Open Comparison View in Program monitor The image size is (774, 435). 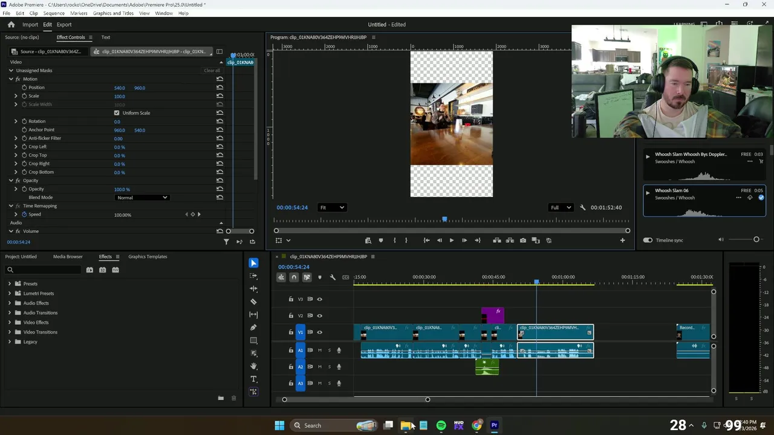coord(536,240)
